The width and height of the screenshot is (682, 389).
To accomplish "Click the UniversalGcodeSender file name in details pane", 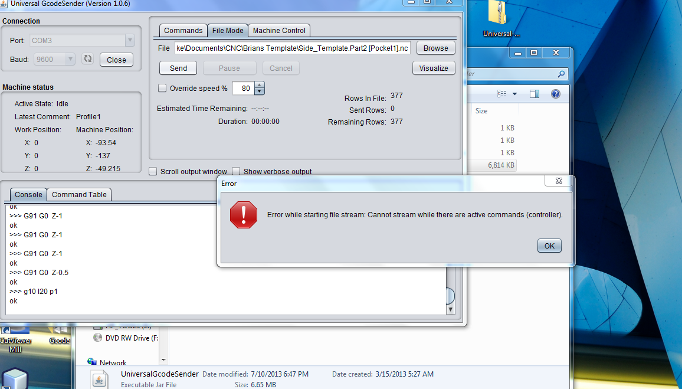I will [160, 374].
